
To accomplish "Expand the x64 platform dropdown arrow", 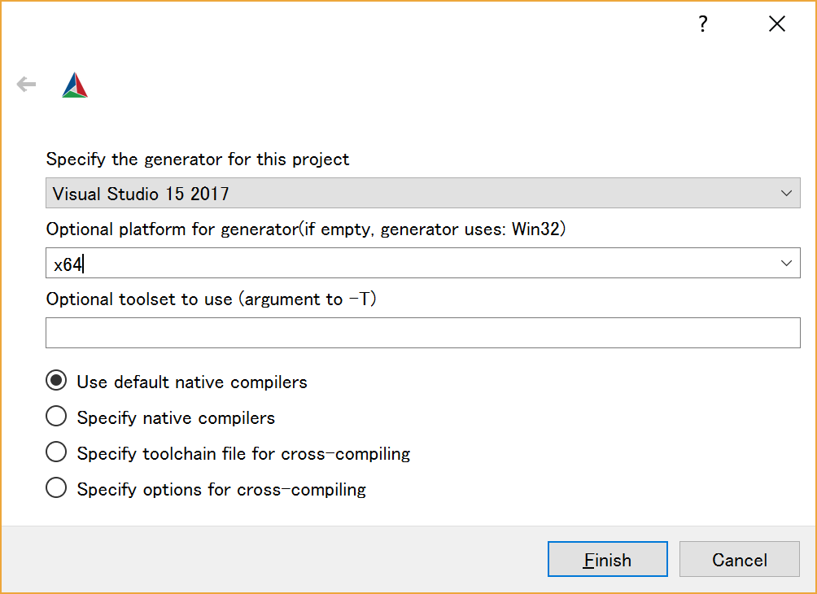I will (786, 264).
